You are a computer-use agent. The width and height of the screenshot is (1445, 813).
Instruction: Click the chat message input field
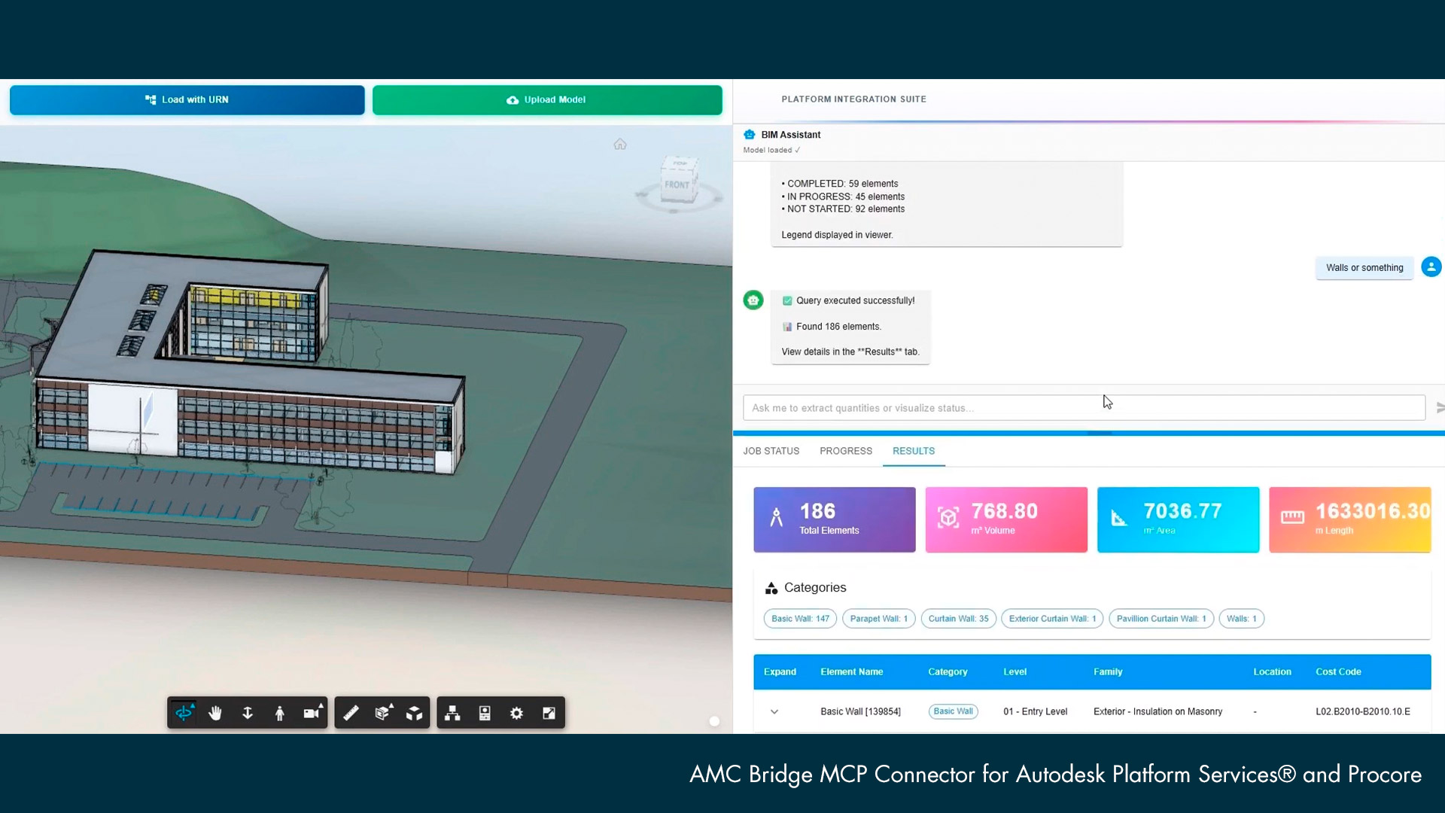[x=1084, y=407]
